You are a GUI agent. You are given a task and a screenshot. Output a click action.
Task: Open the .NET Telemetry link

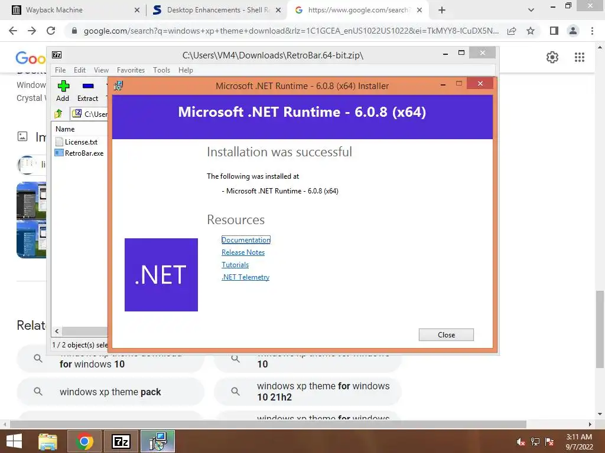point(245,277)
